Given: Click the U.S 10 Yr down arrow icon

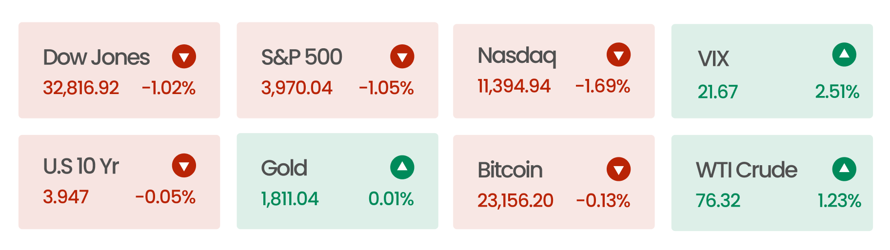Looking at the screenshot, I should [x=184, y=166].
